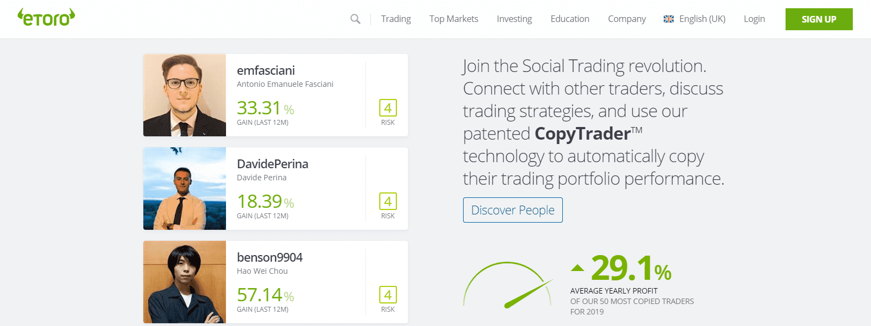The width and height of the screenshot is (871, 326).
Task: Open the search magnifier icon
Action: click(x=356, y=19)
